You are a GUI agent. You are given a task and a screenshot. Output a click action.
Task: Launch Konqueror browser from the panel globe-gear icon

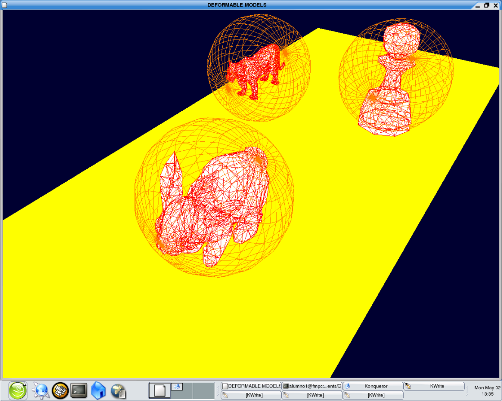[x=40, y=391]
